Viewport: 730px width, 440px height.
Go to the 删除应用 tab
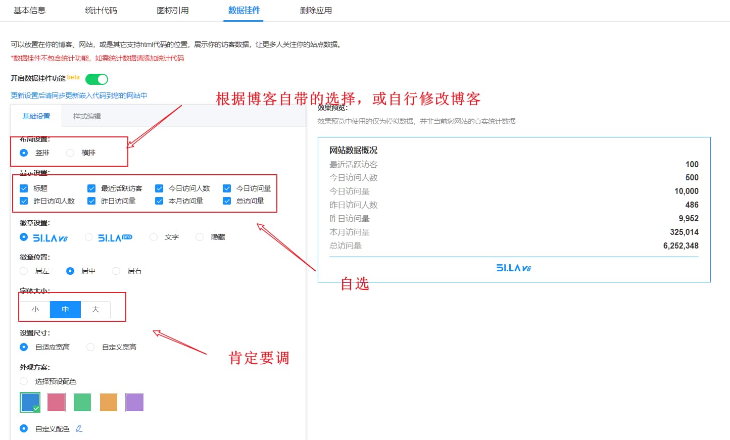click(316, 10)
